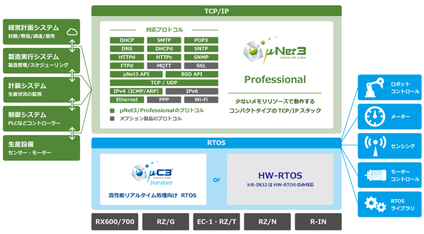The image size is (424, 234).
Task: Click the sensing antenna icon
Action: [x=373, y=145]
